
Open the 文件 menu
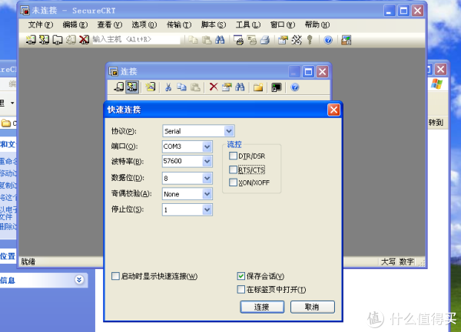click(x=40, y=25)
